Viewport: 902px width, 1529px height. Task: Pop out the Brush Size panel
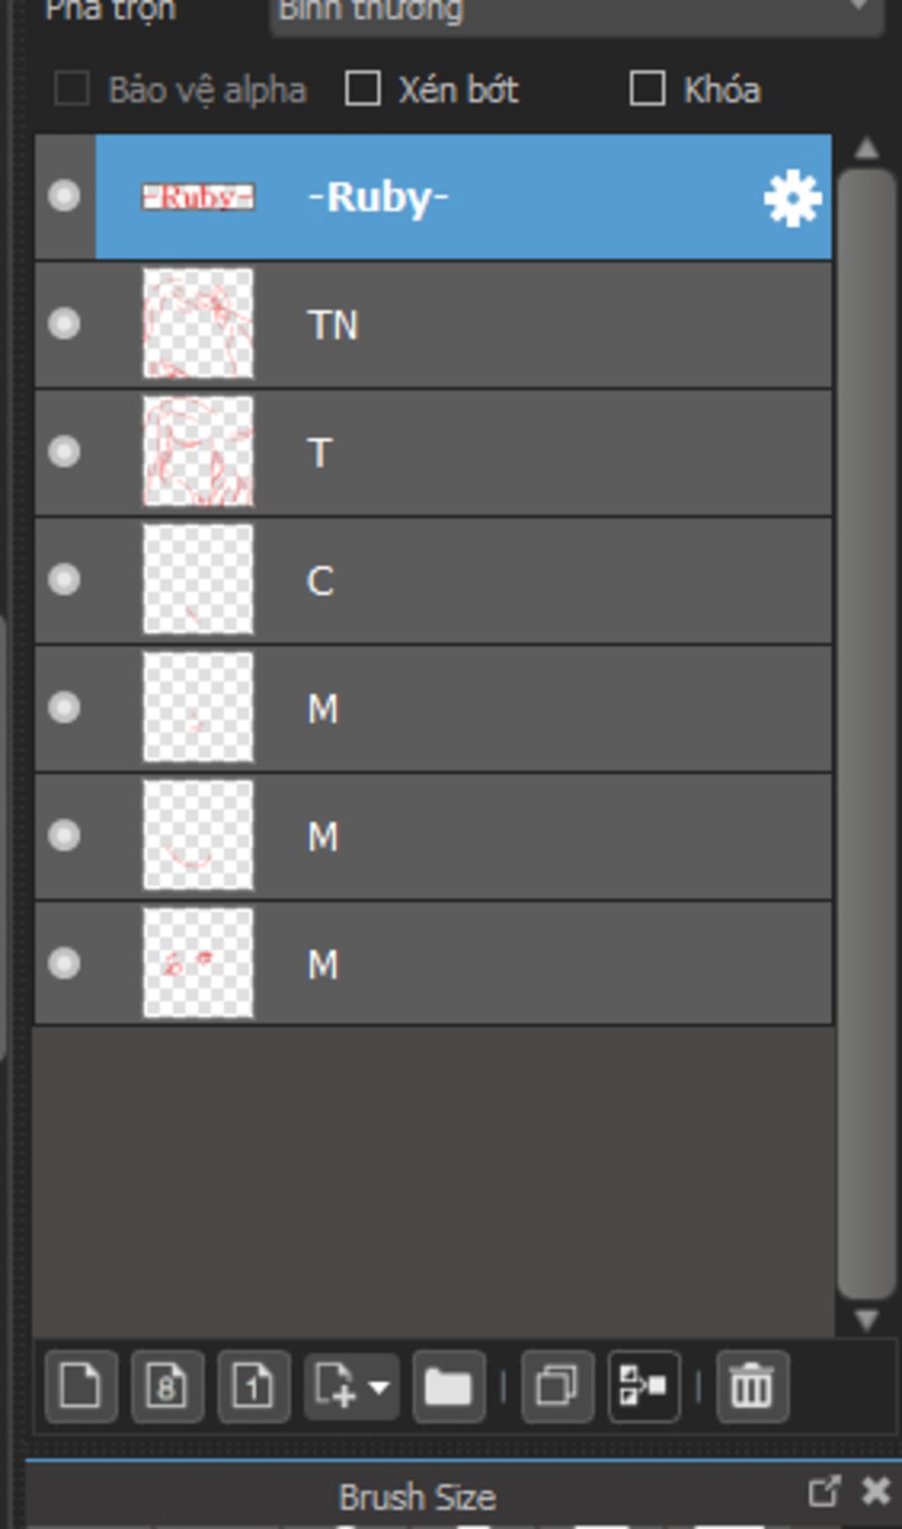pyautogui.click(x=824, y=1491)
